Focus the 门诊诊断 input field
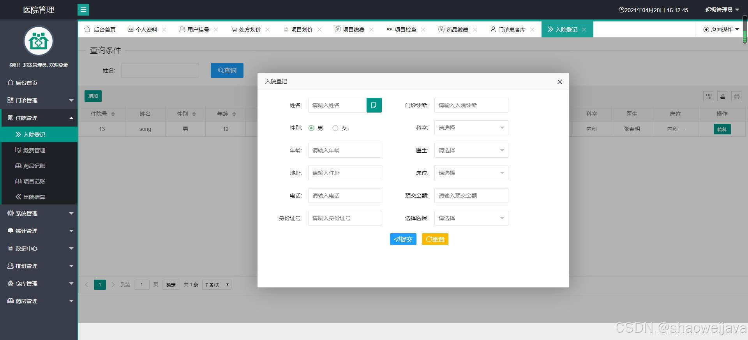 [x=471, y=105]
